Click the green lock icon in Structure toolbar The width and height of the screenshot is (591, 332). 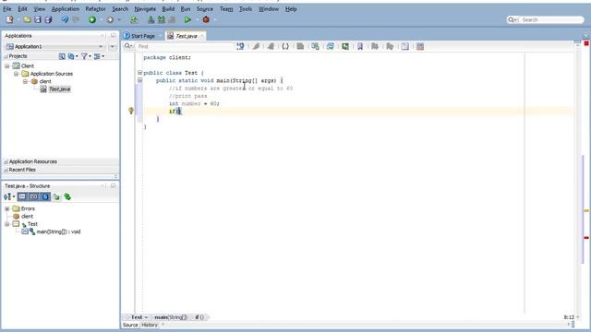point(56,196)
